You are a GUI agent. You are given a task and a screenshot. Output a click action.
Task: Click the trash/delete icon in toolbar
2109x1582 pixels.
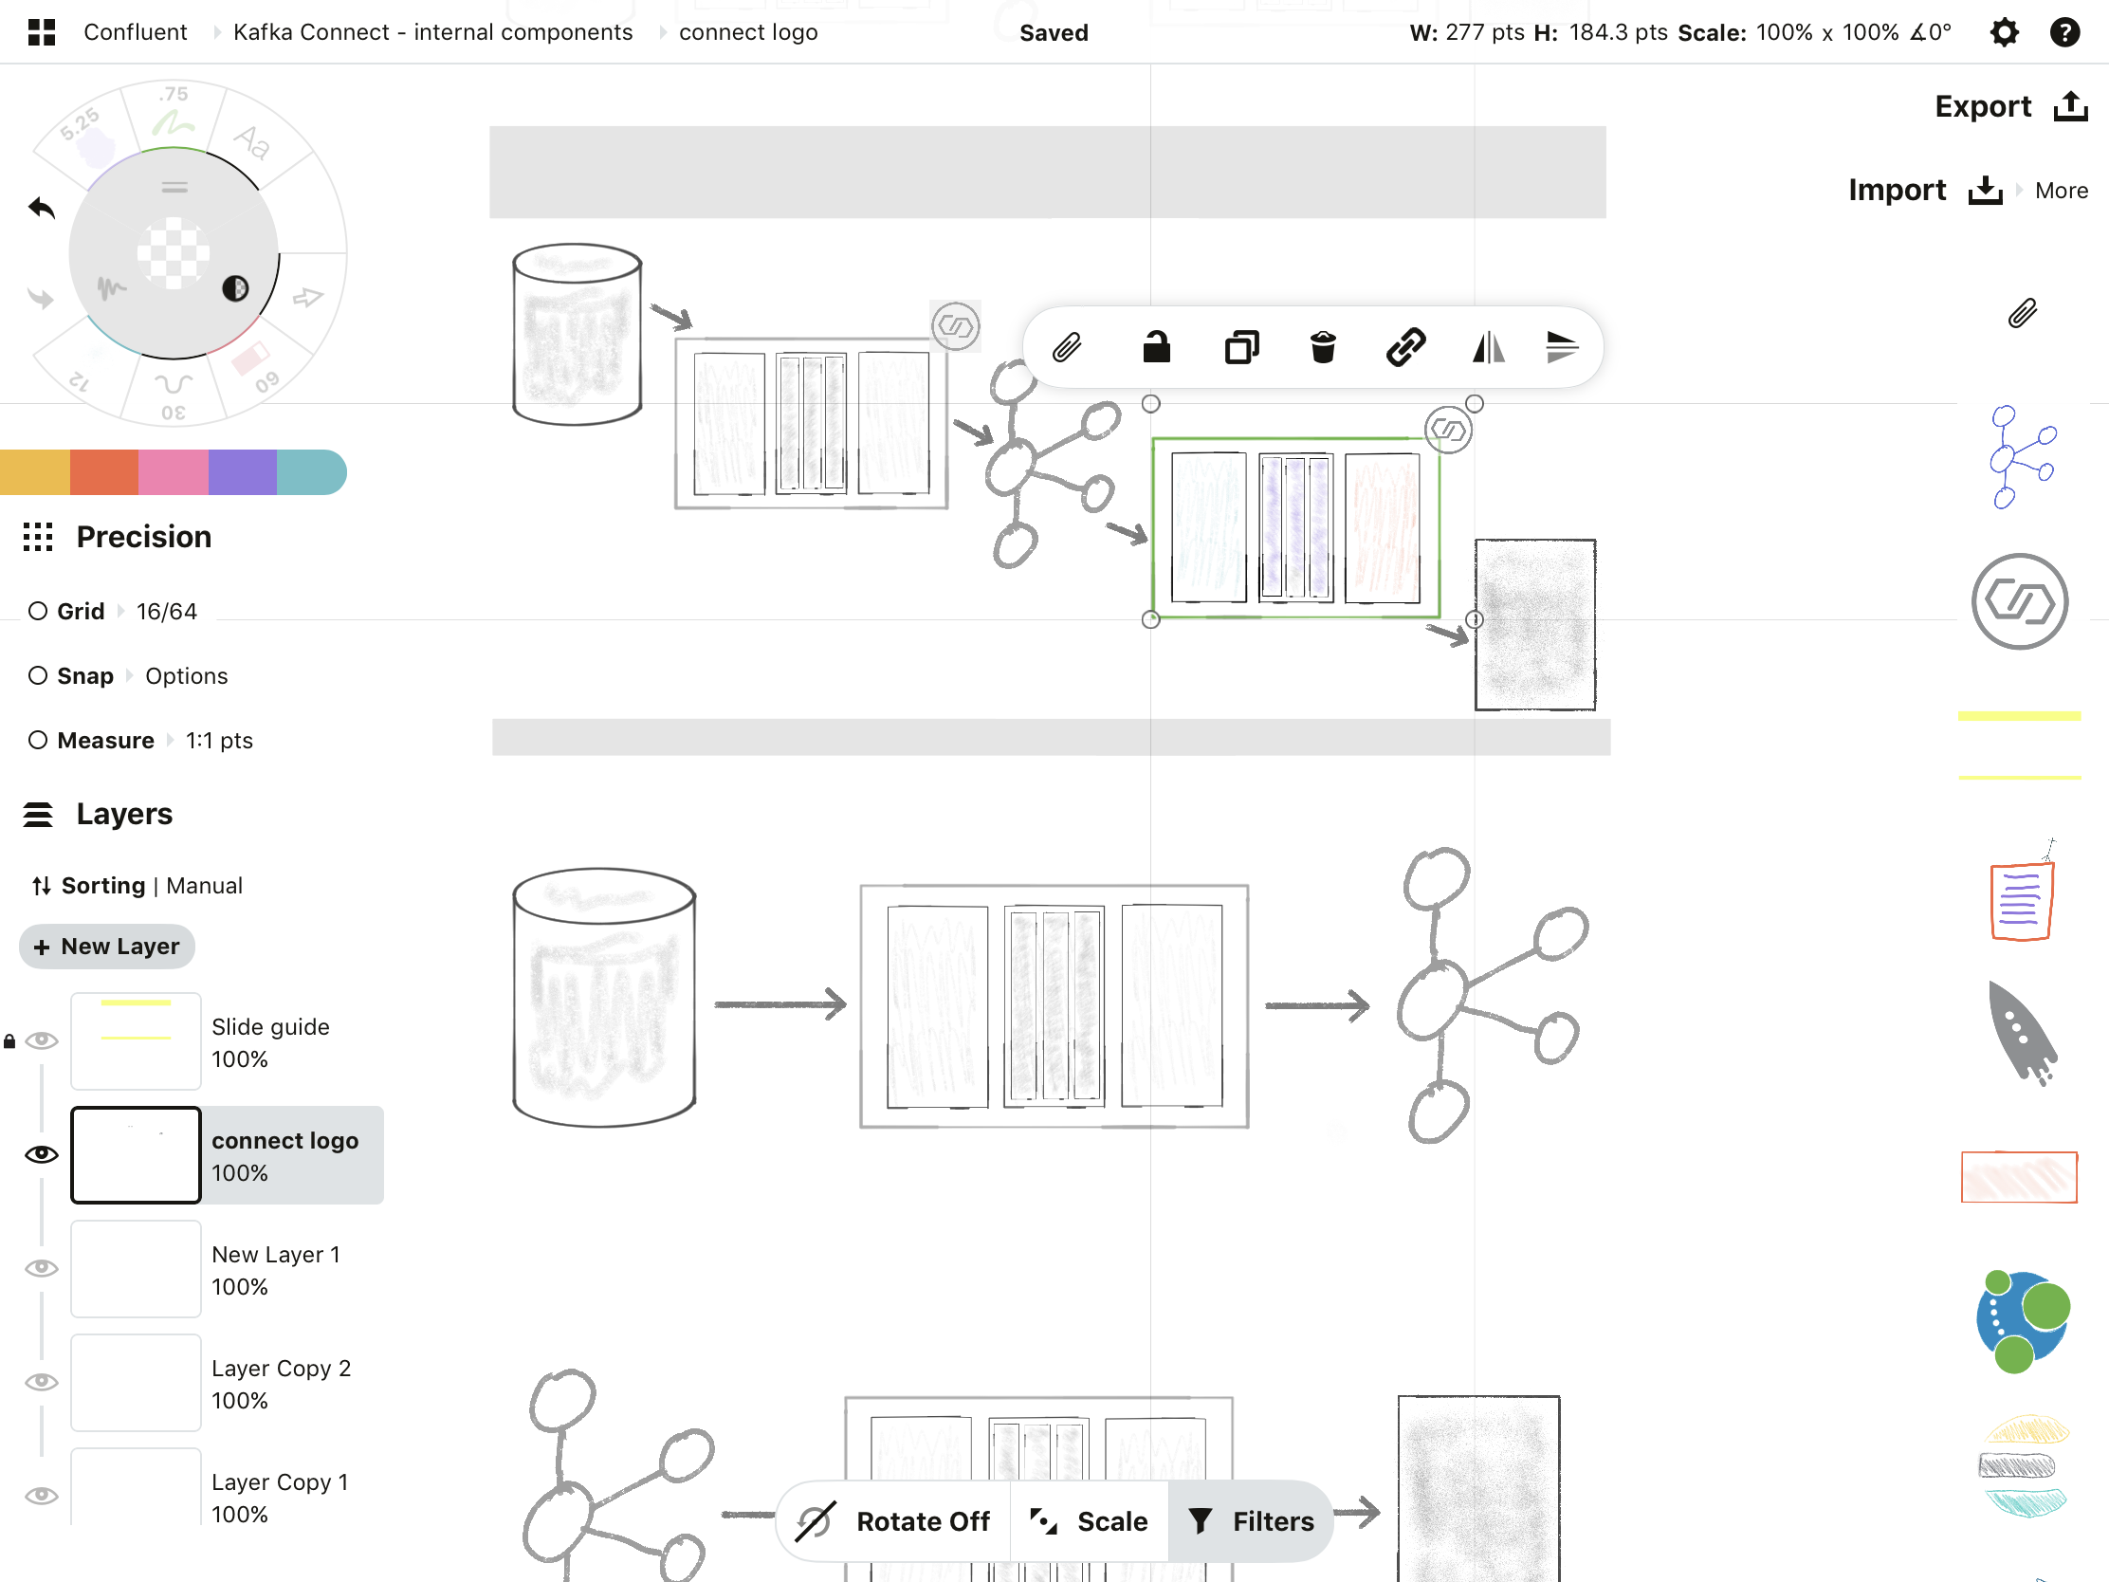coord(1322,347)
